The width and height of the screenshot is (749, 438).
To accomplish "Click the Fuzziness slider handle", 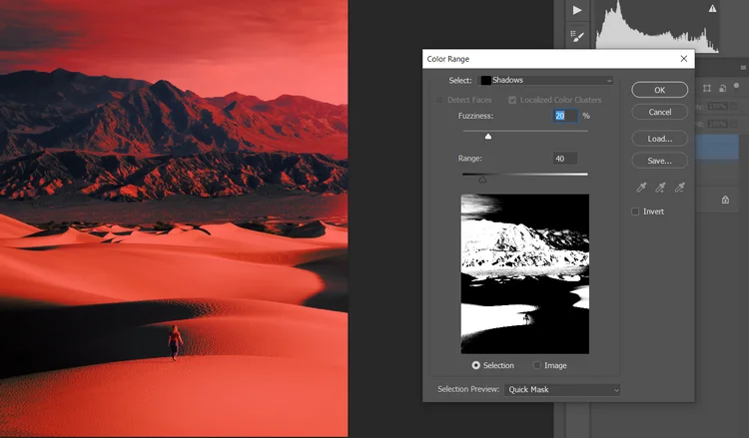I will tap(488, 136).
